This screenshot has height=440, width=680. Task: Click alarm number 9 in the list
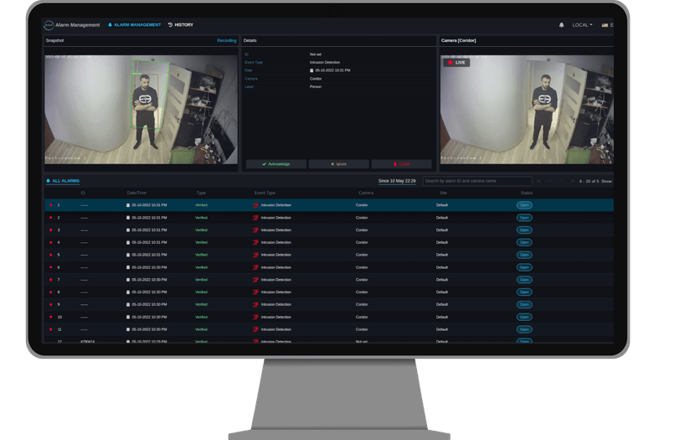click(59, 304)
